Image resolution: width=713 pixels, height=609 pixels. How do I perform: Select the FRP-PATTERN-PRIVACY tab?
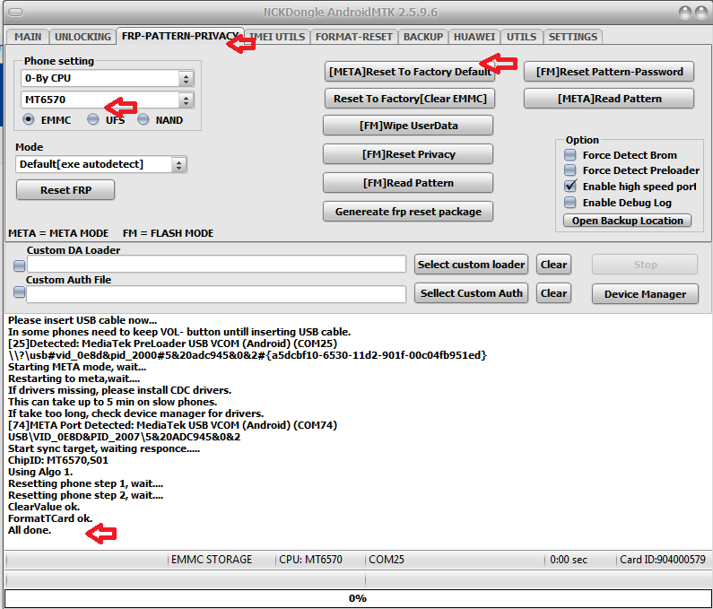tap(180, 36)
